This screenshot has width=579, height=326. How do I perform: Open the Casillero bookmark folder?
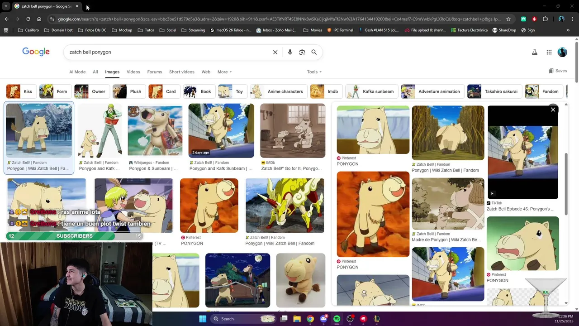(x=28, y=30)
